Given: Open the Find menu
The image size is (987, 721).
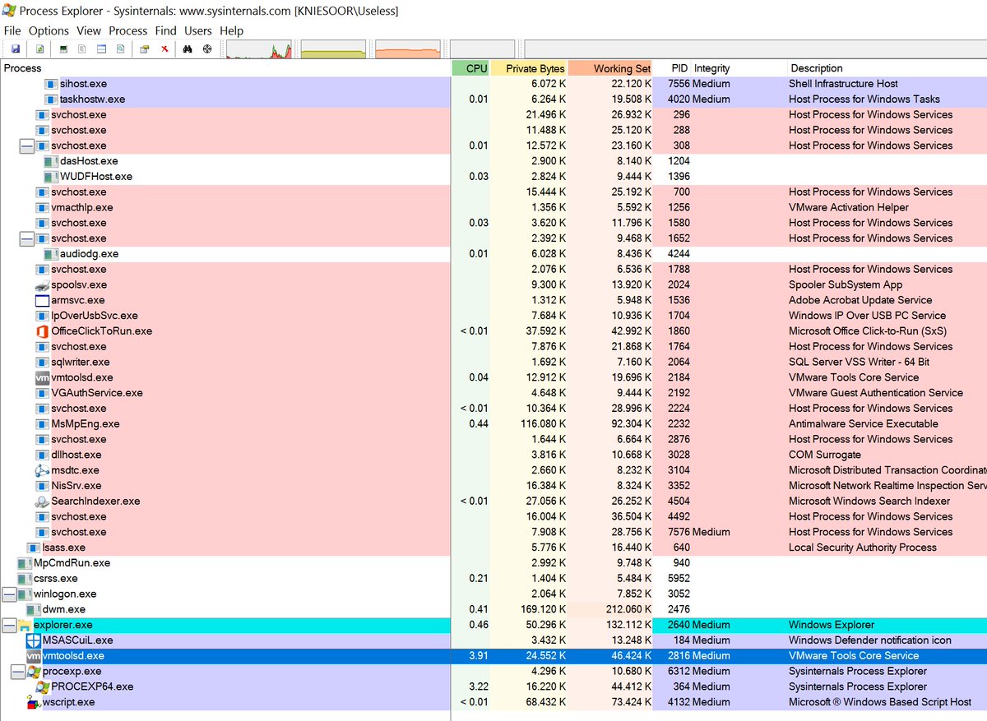Looking at the screenshot, I should click(166, 30).
